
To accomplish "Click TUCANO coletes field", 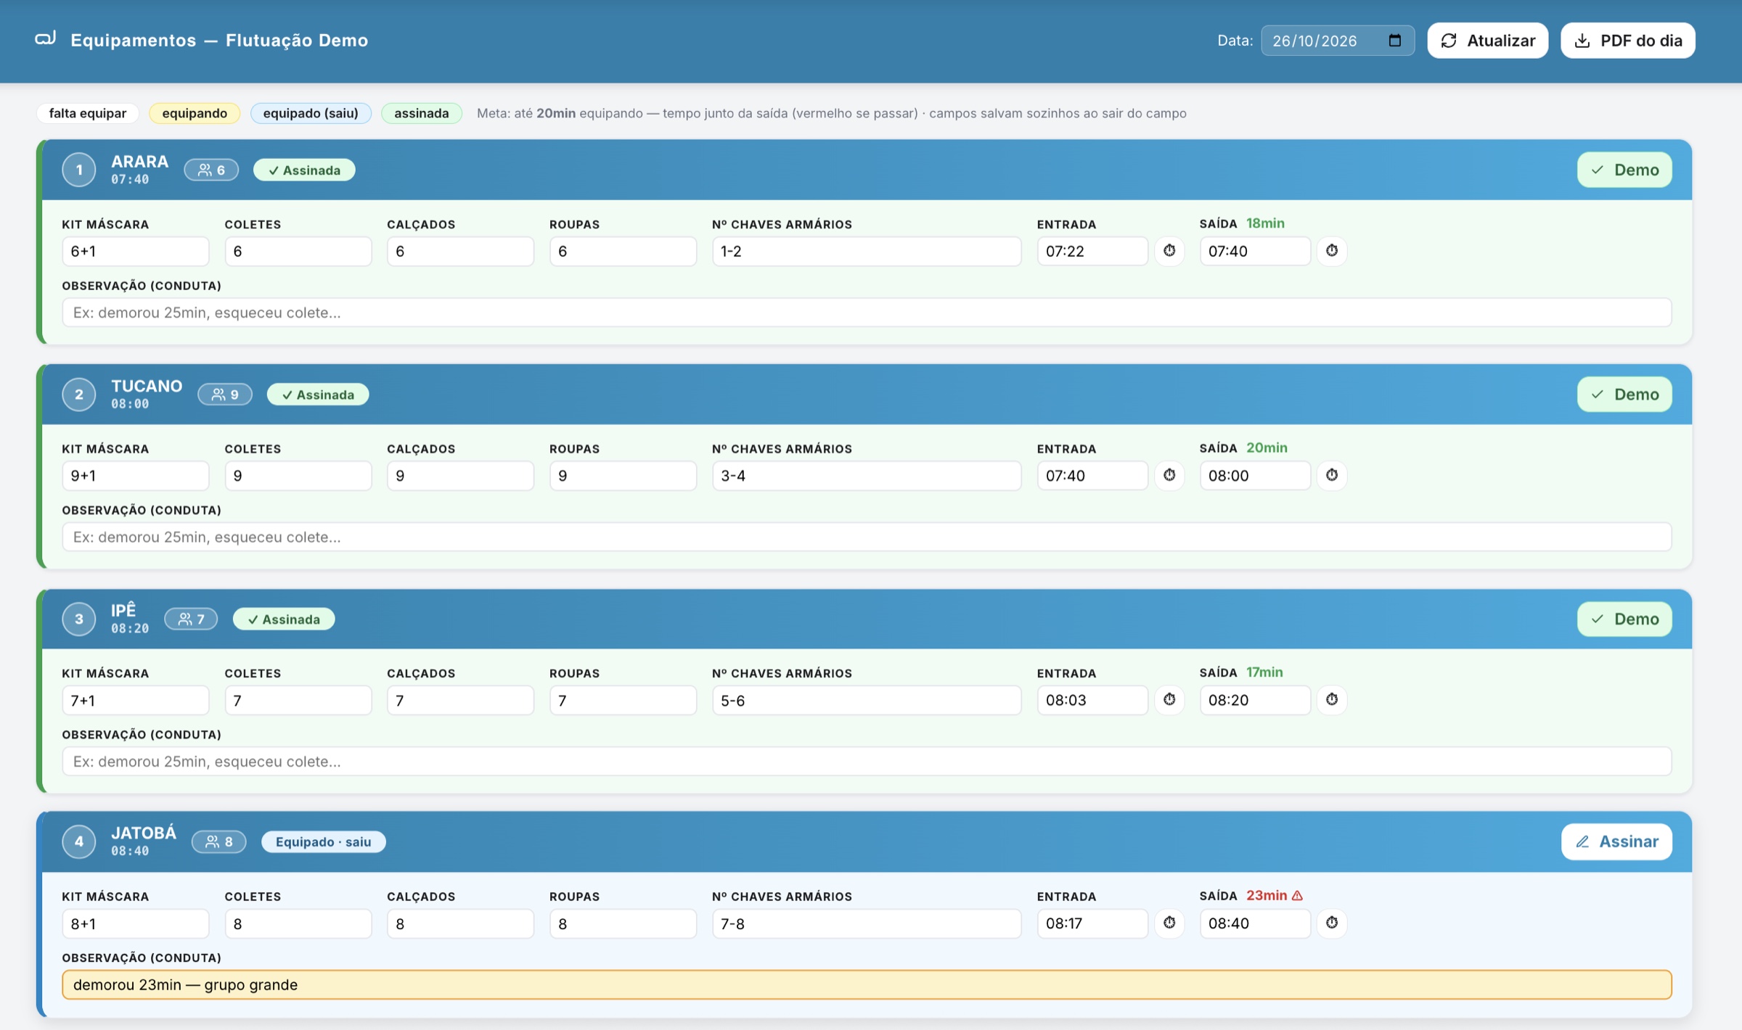I will pyautogui.click(x=298, y=475).
